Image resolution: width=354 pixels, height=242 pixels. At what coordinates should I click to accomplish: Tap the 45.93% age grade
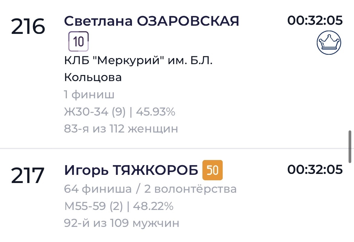click(x=156, y=112)
